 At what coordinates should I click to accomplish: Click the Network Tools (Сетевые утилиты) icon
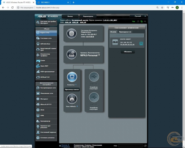coord(38,138)
